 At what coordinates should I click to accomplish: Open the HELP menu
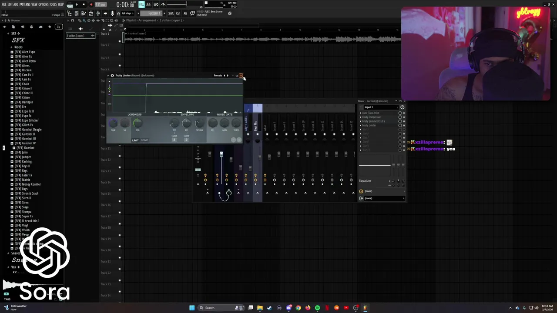coord(61,4)
